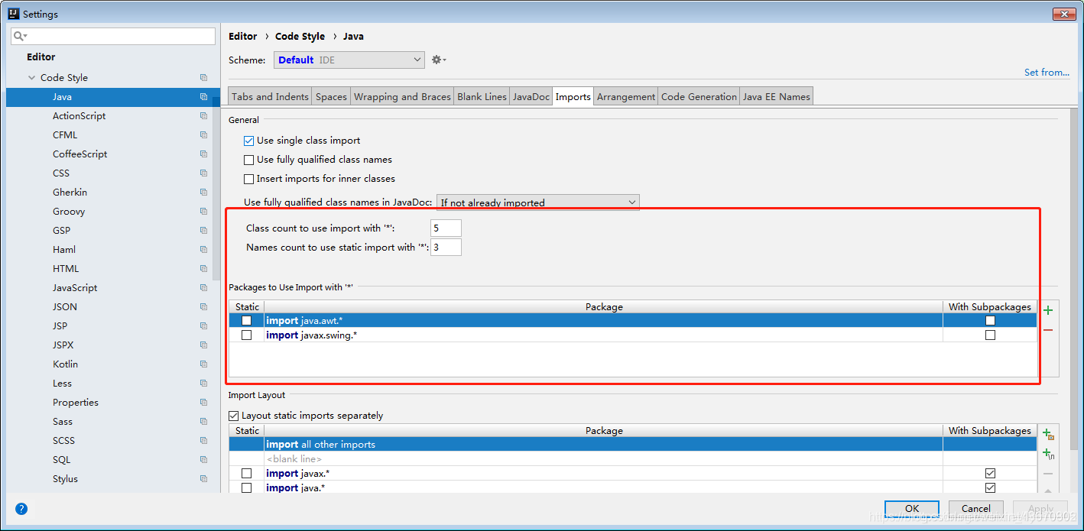This screenshot has width=1084, height=531.
Task: Select Sass in the settings tree
Action: (x=113, y=422)
